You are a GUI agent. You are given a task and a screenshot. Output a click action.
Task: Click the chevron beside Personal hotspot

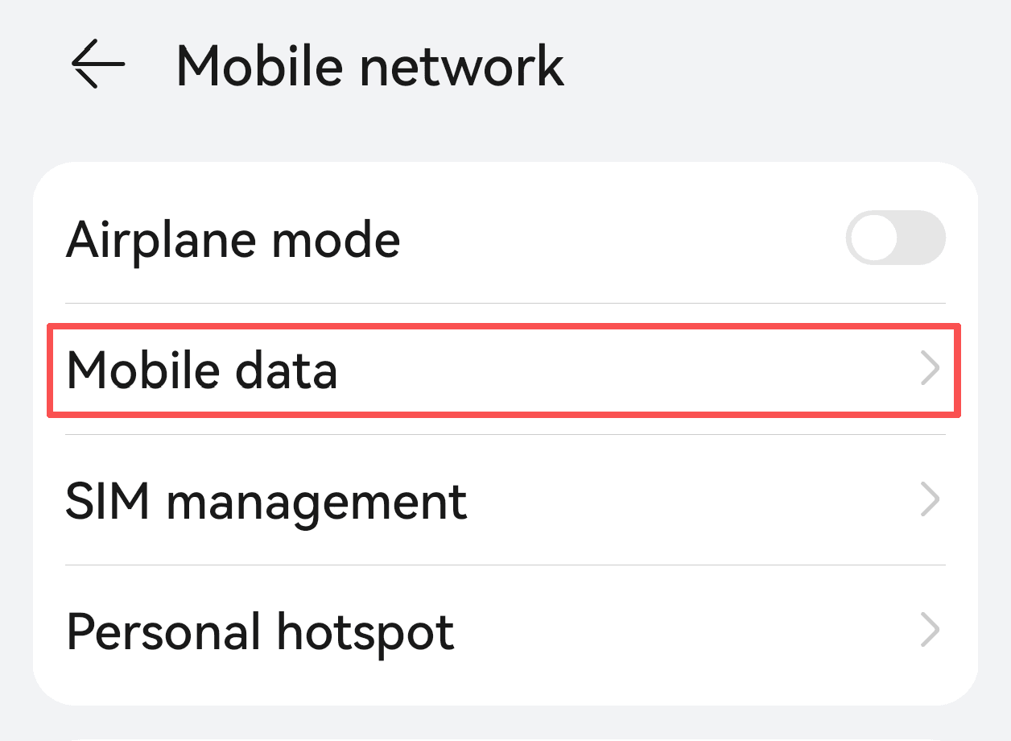point(930,631)
